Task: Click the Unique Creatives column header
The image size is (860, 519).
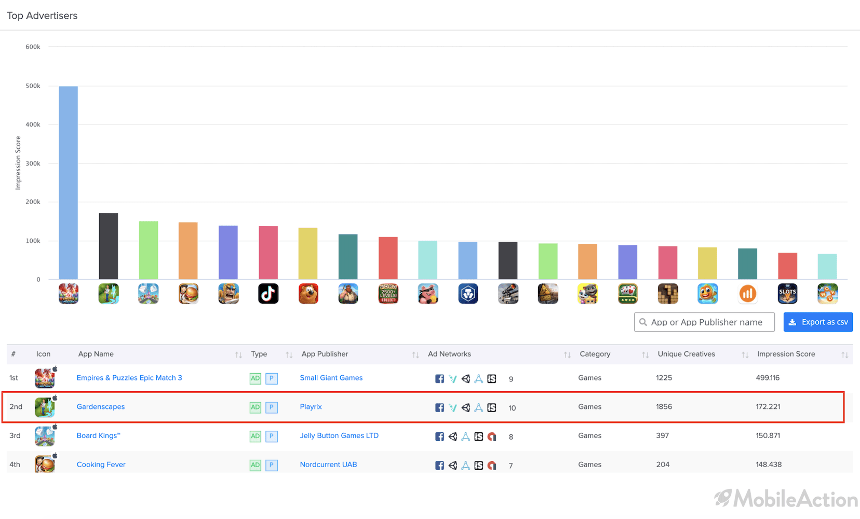Action: click(x=687, y=354)
